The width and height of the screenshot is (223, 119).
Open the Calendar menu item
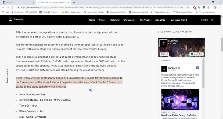tap(115, 20)
